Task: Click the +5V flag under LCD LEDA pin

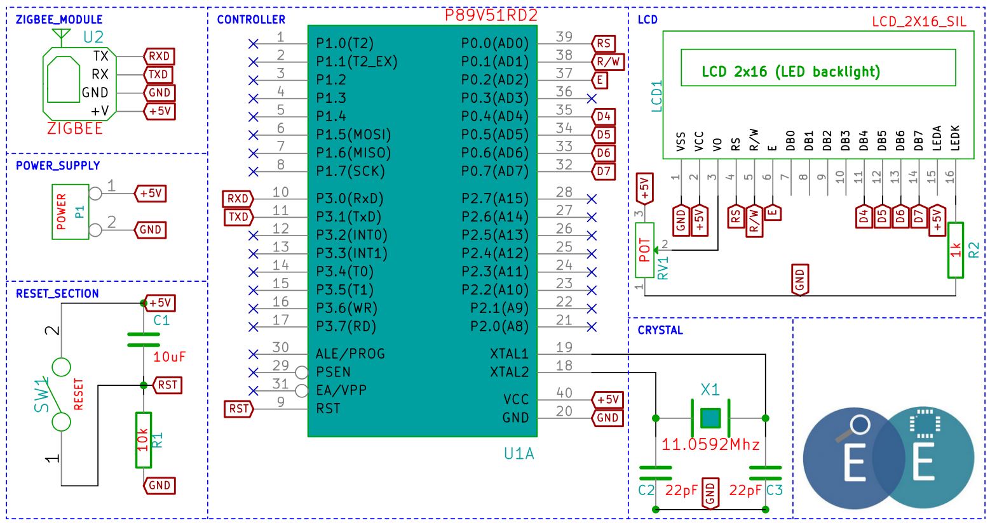Action: pyautogui.click(x=937, y=220)
